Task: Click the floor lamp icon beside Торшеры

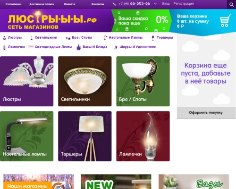Action: pyautogui.click(x=153, y=38)
